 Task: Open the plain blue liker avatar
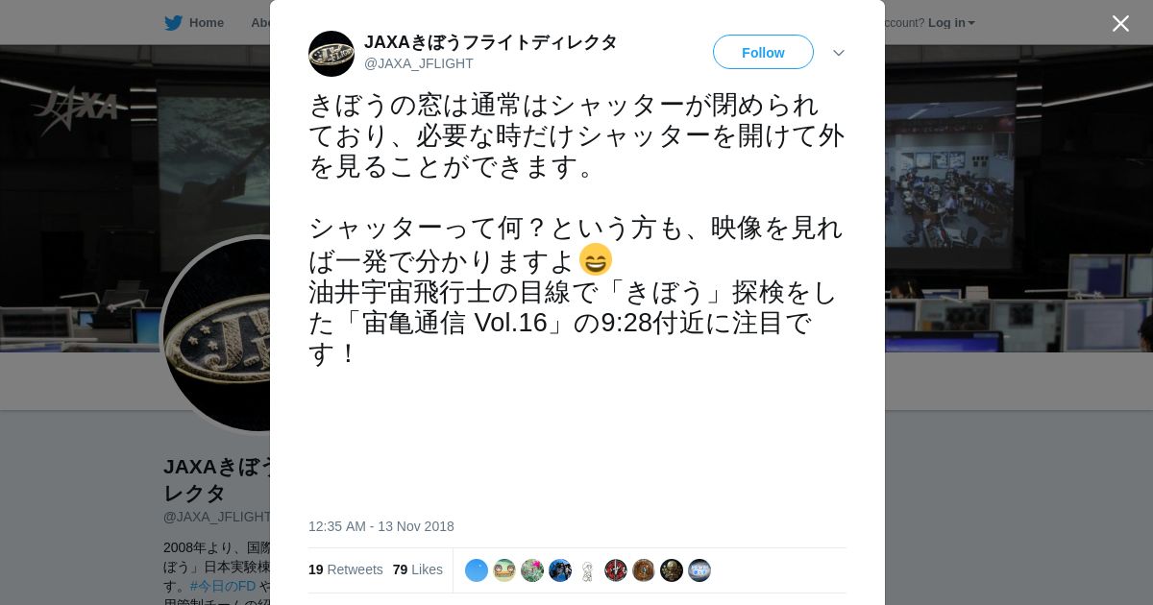pyautogui.click(x=477, y=570)
